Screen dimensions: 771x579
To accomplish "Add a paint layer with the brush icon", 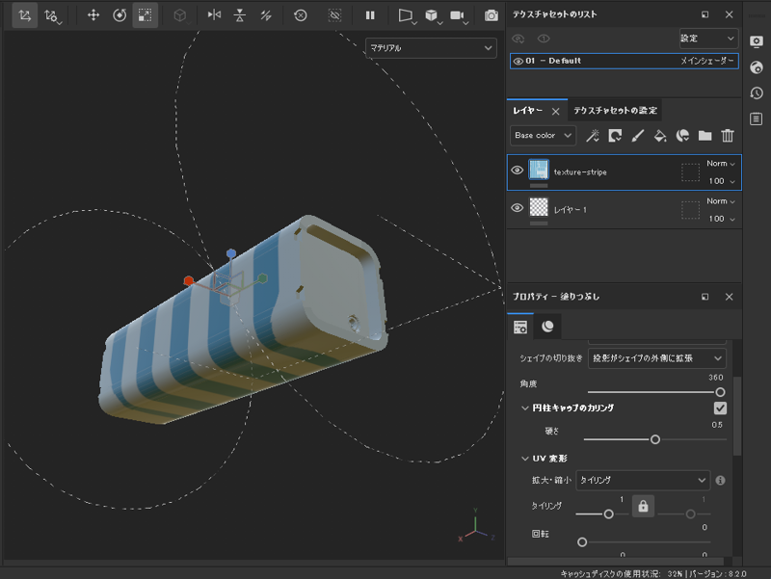I will [x=638, y=136].
